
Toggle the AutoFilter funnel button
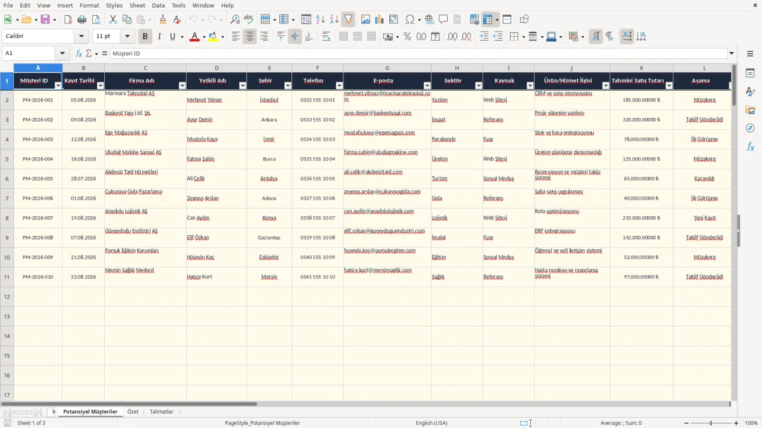point(348,20)
